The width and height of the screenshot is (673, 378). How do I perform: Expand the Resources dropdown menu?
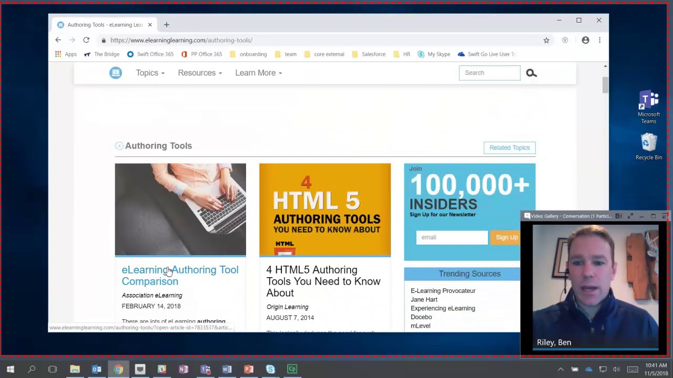[x=200, y=73]
